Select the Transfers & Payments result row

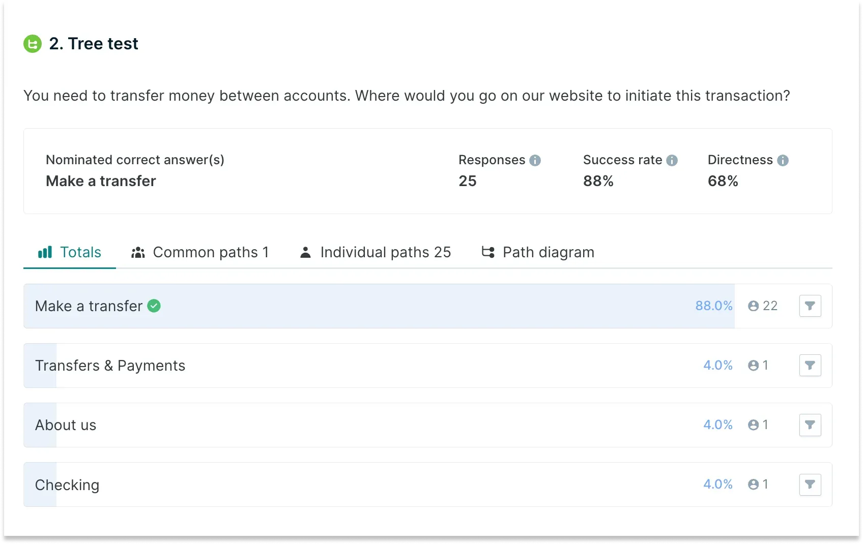(x=356, y=366)
